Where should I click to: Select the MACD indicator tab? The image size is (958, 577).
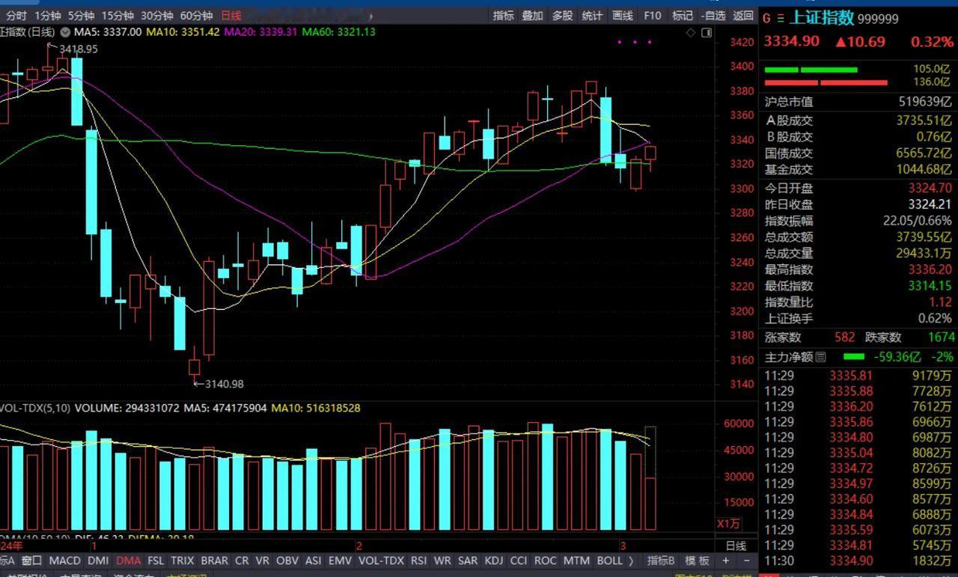pos(64,560)
